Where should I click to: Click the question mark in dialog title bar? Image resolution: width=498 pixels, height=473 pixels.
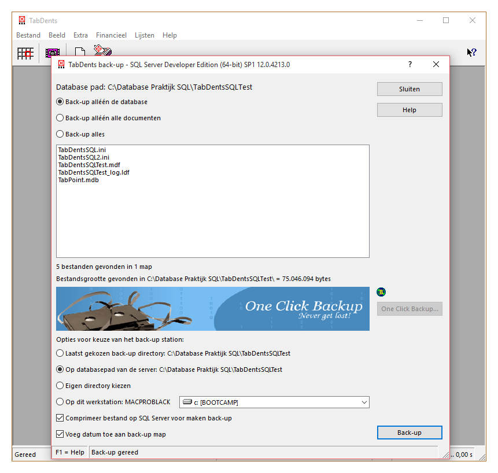410,64
